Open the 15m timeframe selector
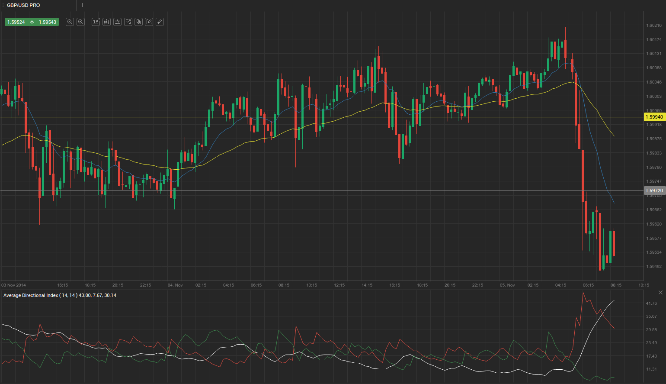 click(96, 22)
